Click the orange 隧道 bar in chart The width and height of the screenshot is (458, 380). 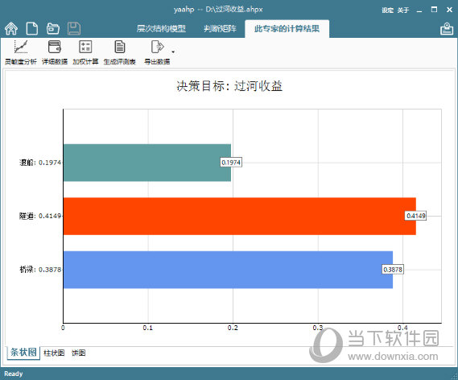click(240, 216)
